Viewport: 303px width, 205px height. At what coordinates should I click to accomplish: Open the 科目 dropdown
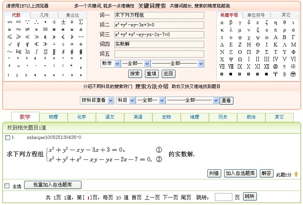pyautogui.click(x=125, y=100)
